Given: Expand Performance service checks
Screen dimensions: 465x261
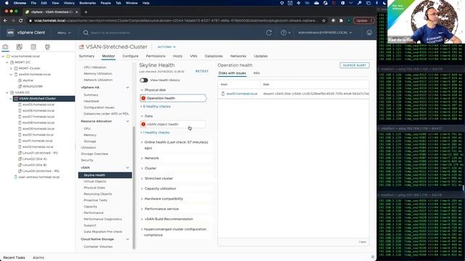Looking at the screenshot, I should (142, 209).
